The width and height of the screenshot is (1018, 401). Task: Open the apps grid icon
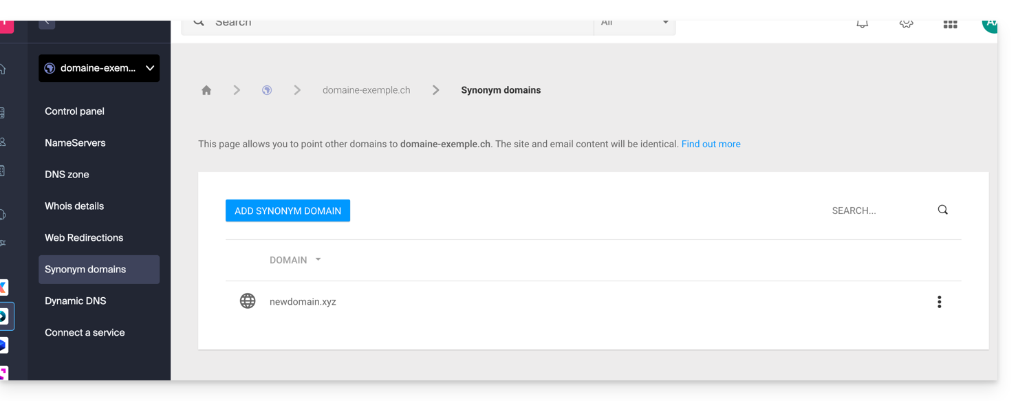950,24
